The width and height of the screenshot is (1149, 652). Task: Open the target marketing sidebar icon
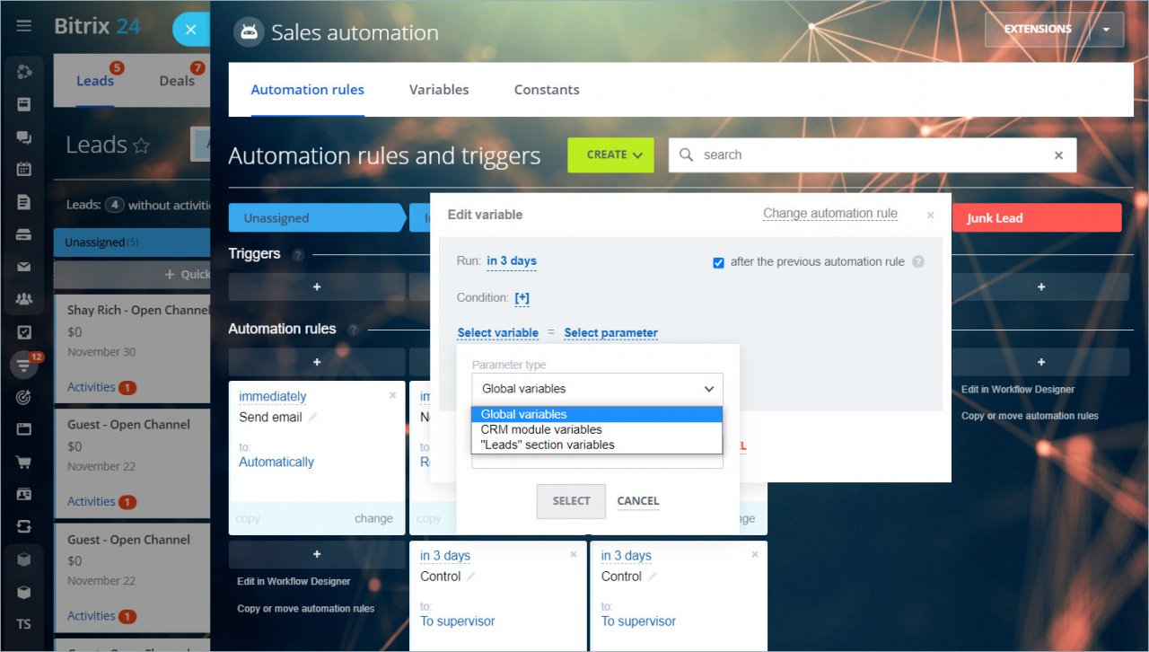tap(24, 397)
